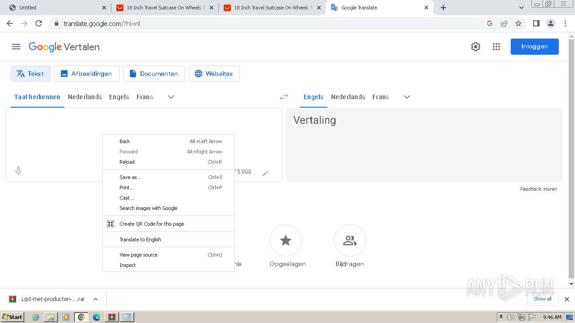Viewport: 575px width, 323px height.
Task: Choose Create QR Code for this page
Action: (x=168, y=224)
